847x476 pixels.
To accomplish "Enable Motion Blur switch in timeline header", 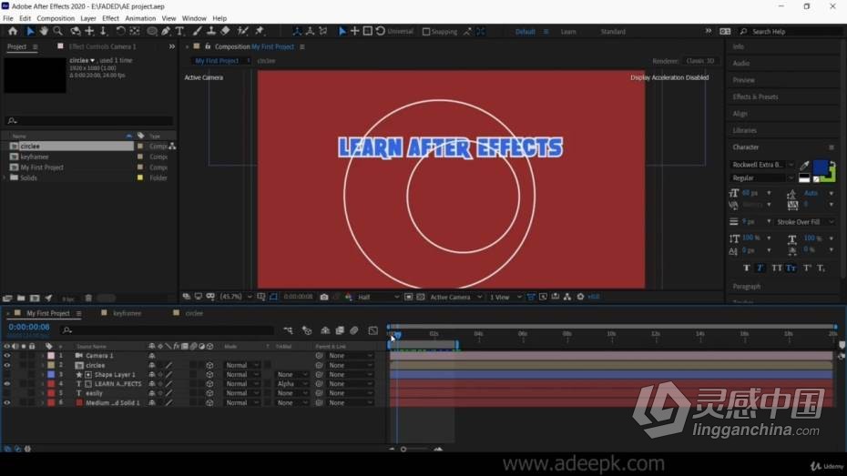I will tap(353, 330).
